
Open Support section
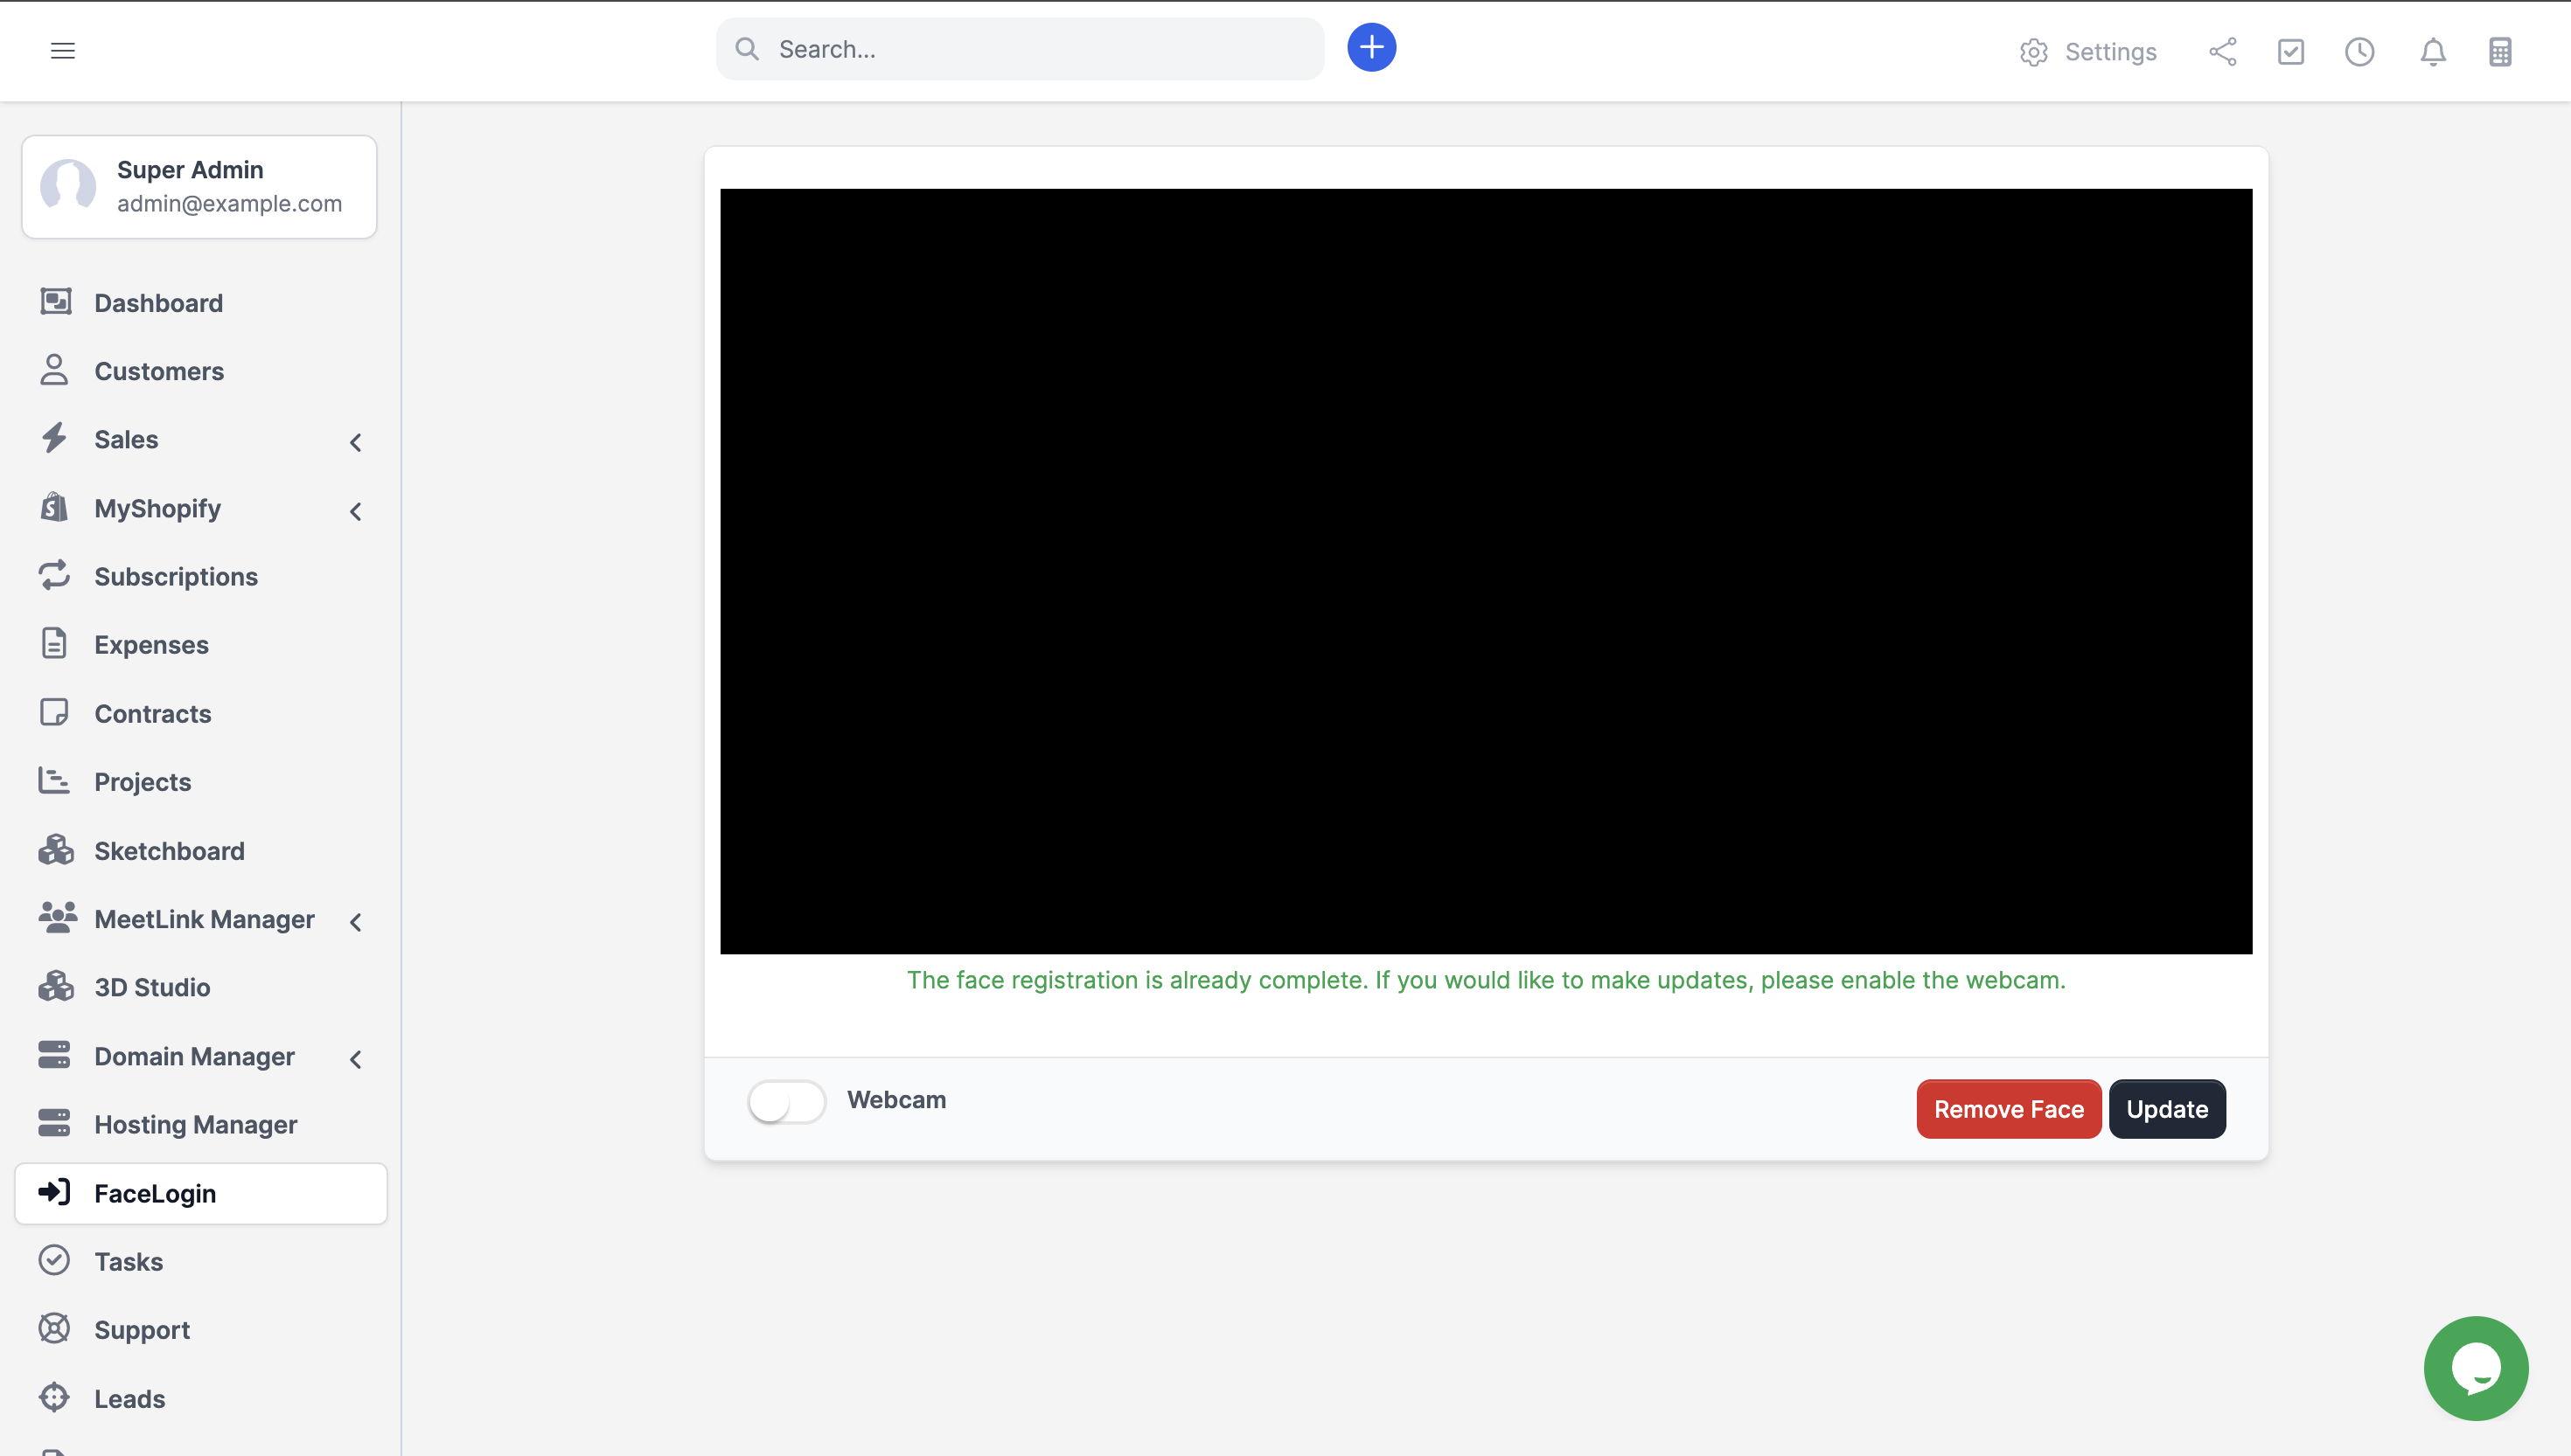click(x=200, y=1330)
